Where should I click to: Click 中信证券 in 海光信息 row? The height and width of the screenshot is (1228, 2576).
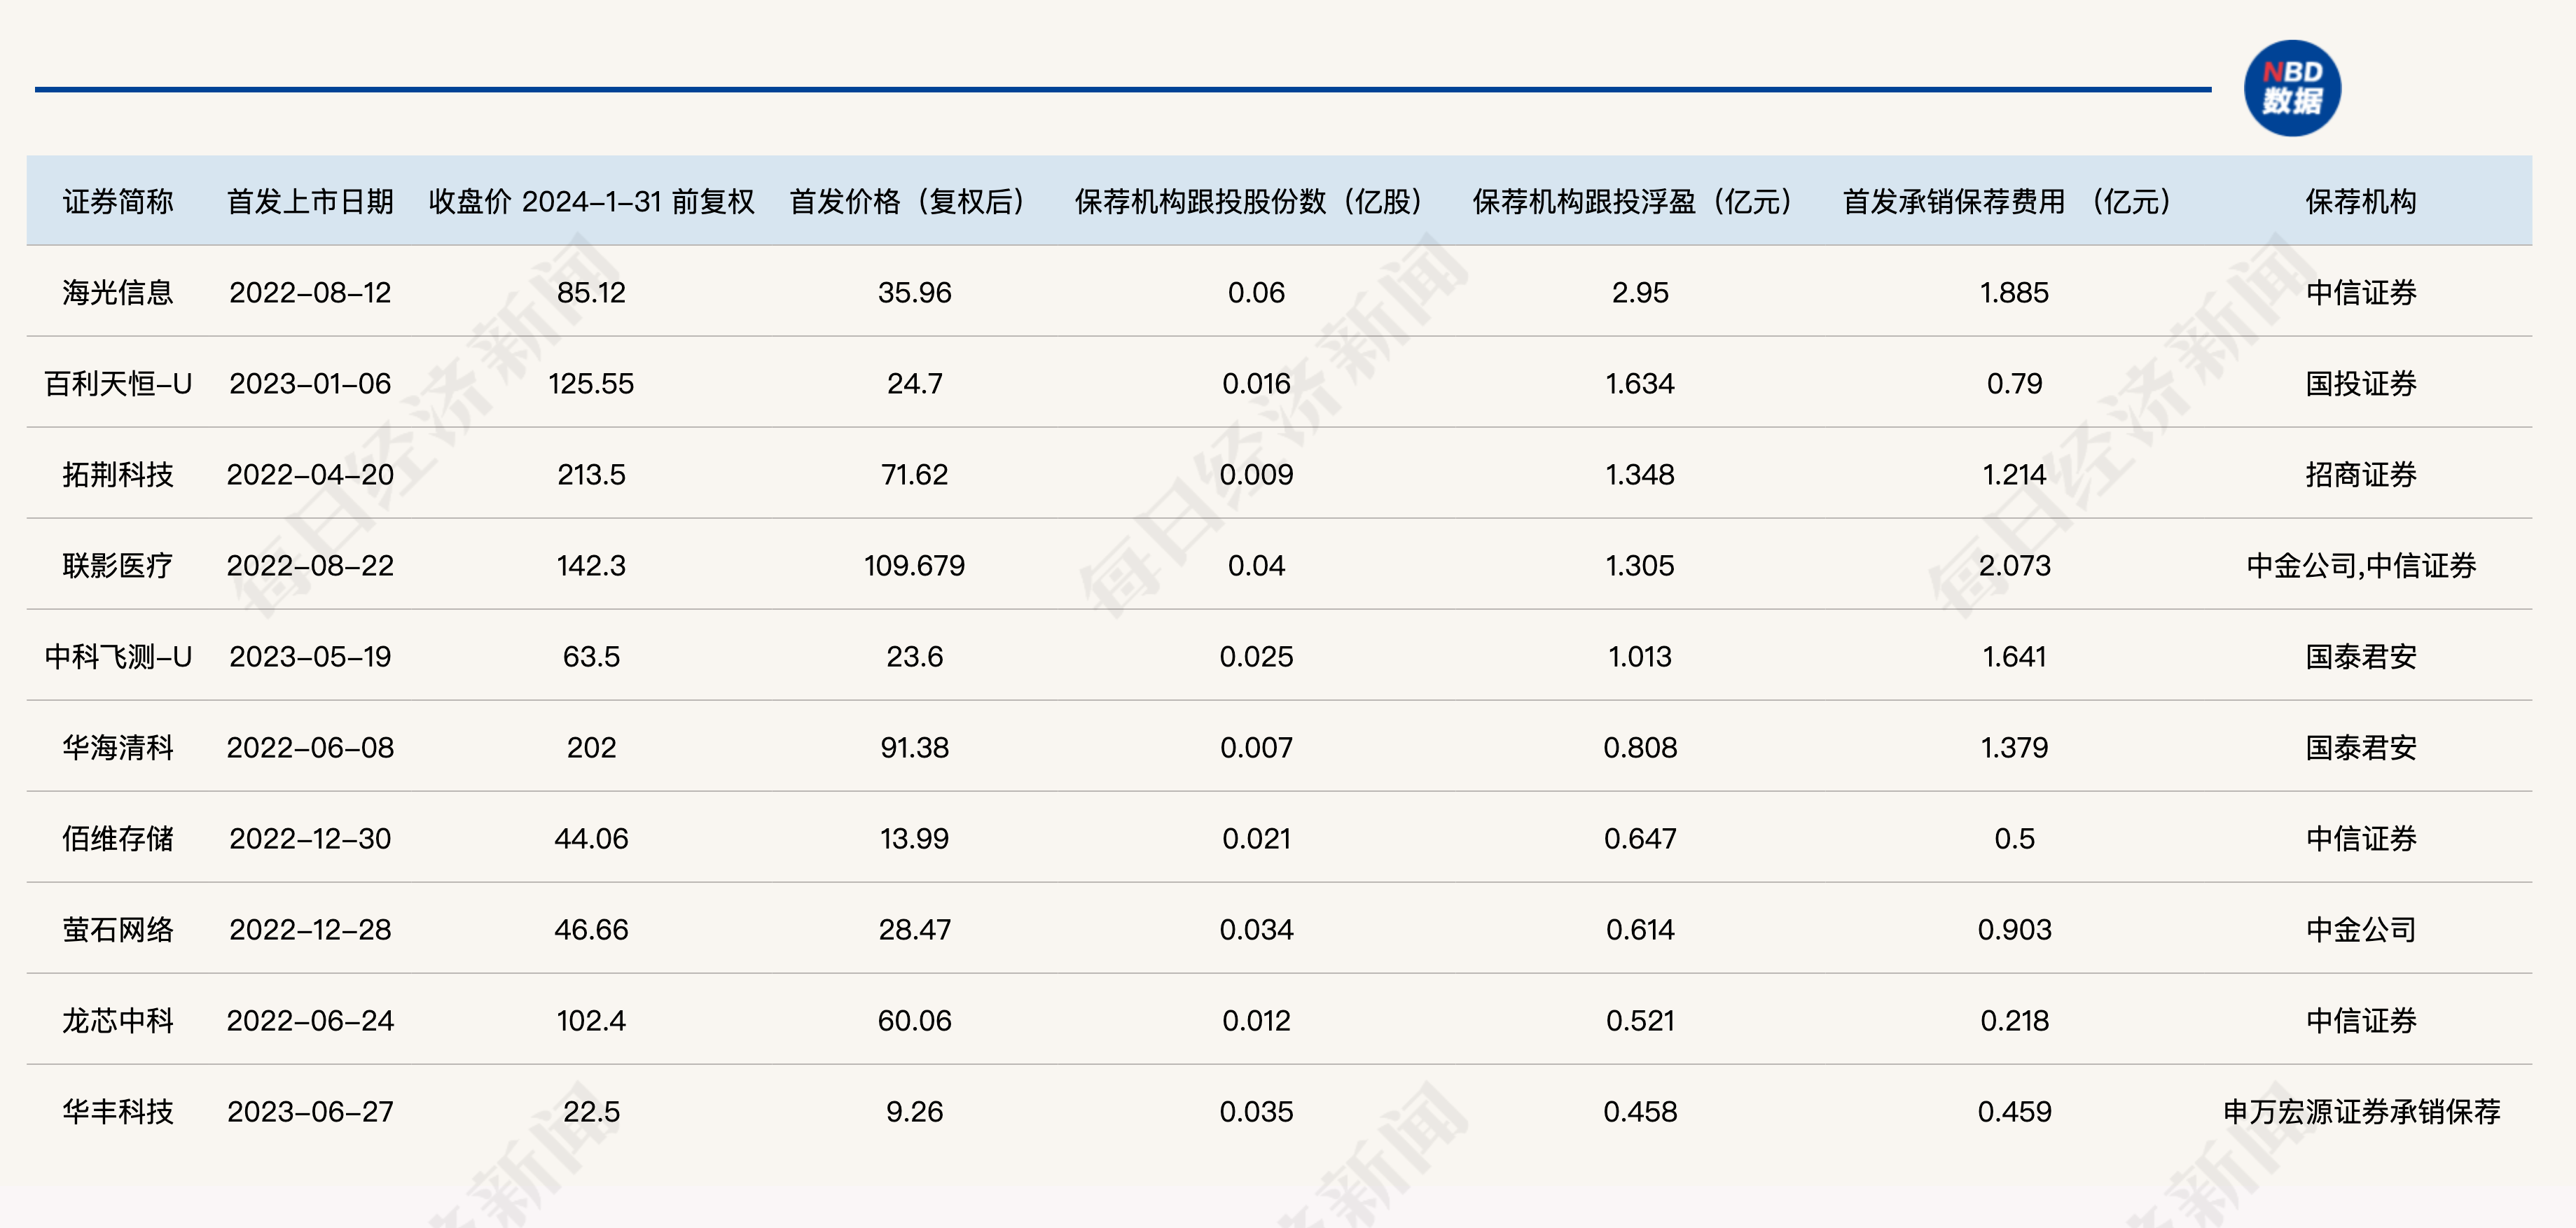click(x=2361, y=293)
